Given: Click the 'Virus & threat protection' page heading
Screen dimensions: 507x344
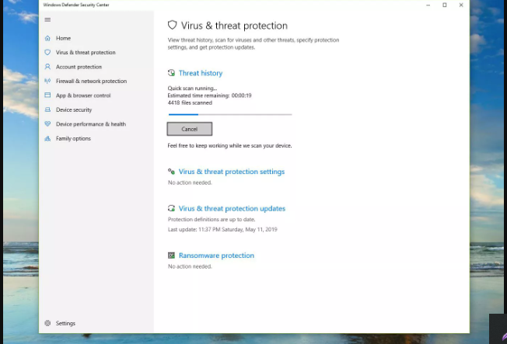Looking at the screenshot, I should [234, 26].
